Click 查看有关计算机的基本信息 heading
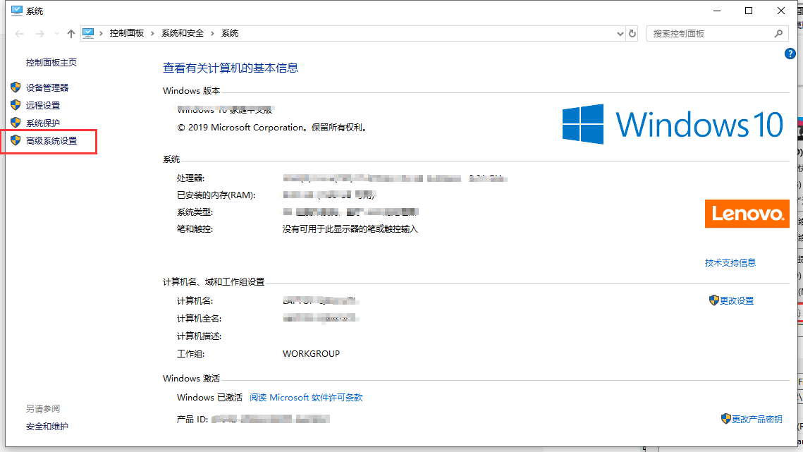 pyautogui.click(x=231, y=68)
